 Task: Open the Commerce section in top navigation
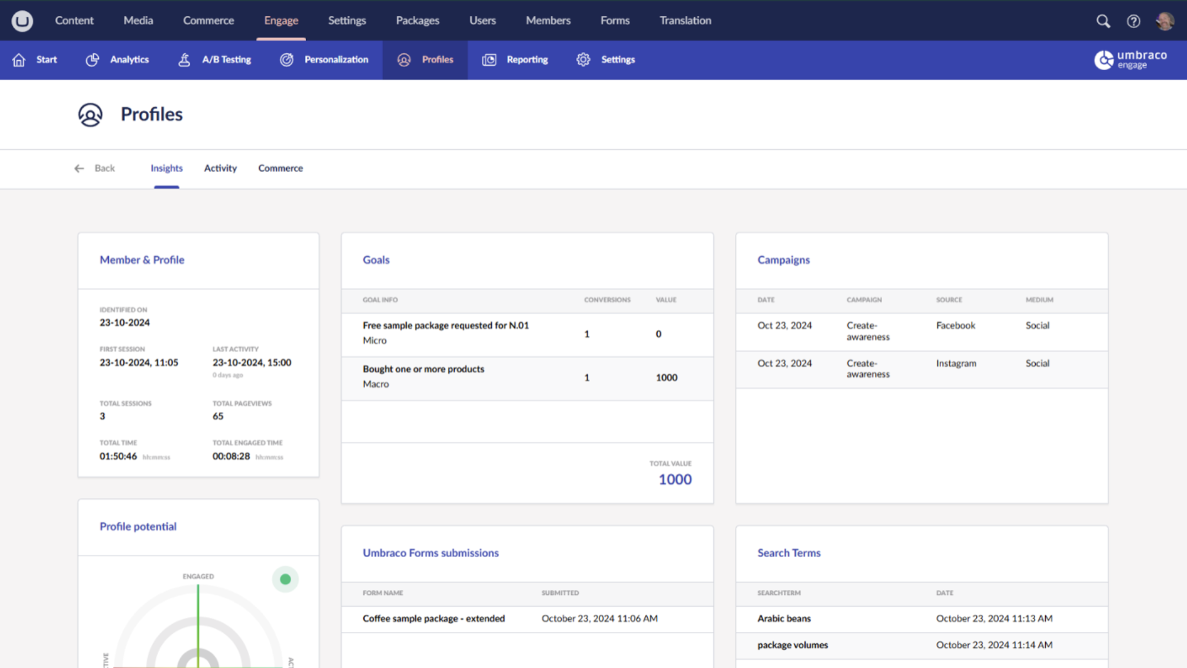pos(208,20)
